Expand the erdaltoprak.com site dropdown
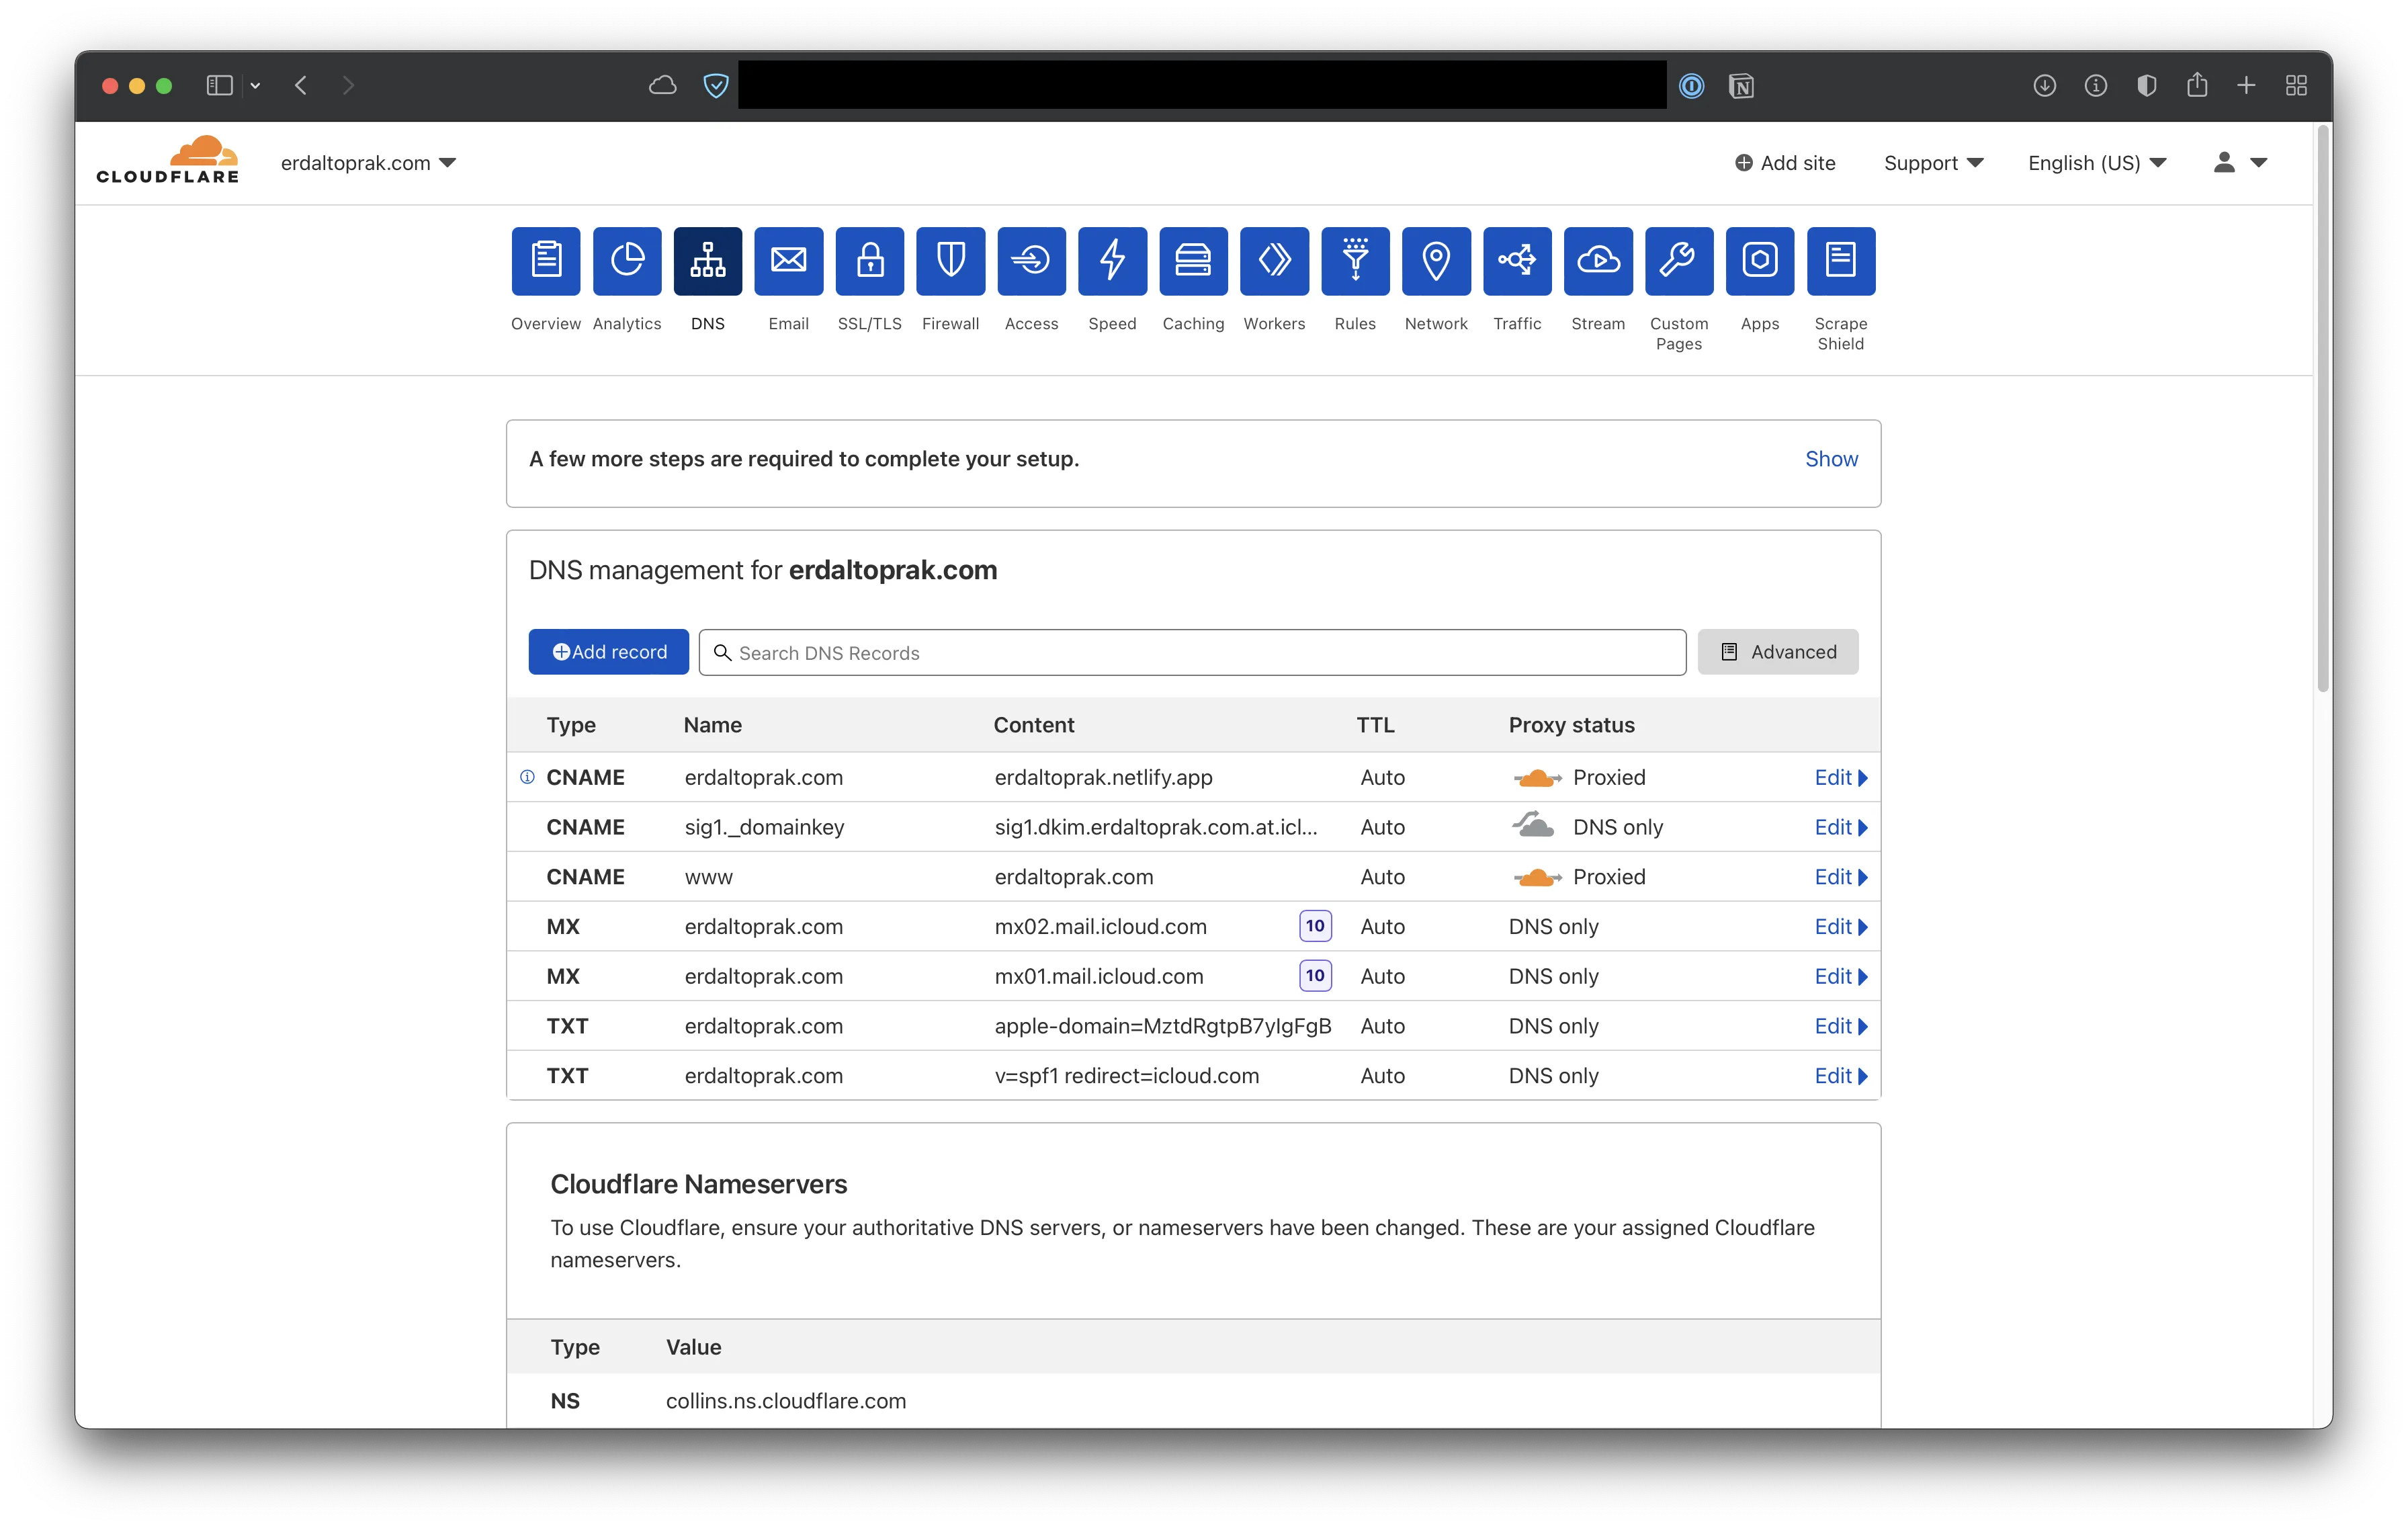2408x1528 pixels. click(x=368, y=163)
